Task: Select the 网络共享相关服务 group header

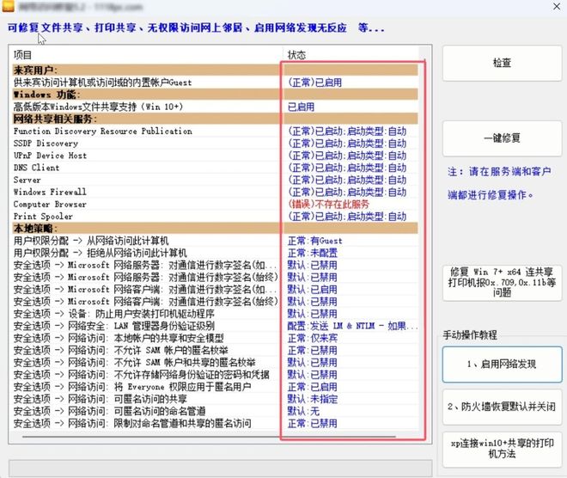Action: point(215,119)
